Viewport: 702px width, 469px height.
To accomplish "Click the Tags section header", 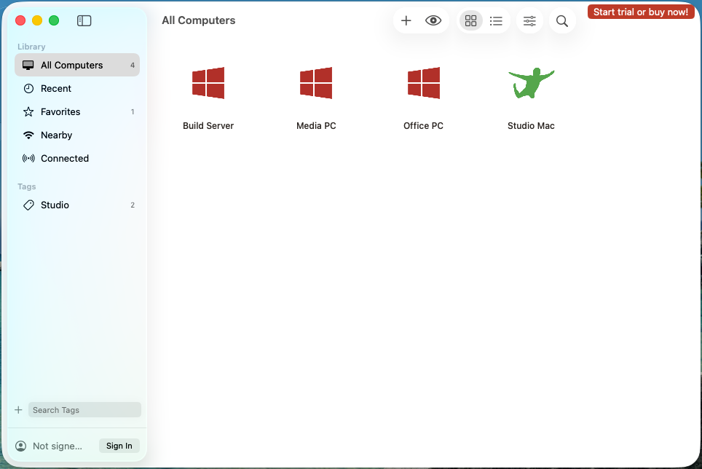I will click(27, 186).
